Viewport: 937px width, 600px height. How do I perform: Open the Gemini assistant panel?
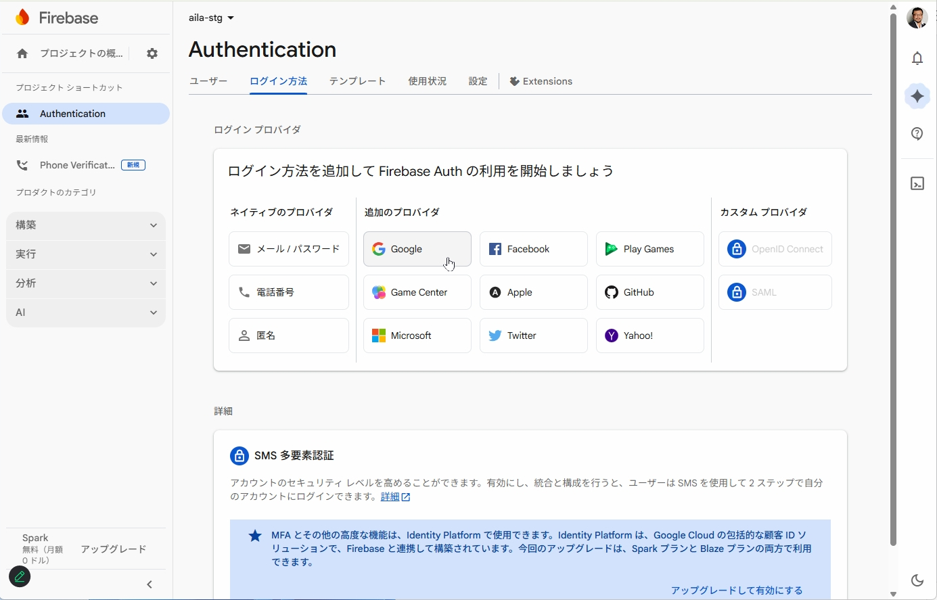pos(917,95)
